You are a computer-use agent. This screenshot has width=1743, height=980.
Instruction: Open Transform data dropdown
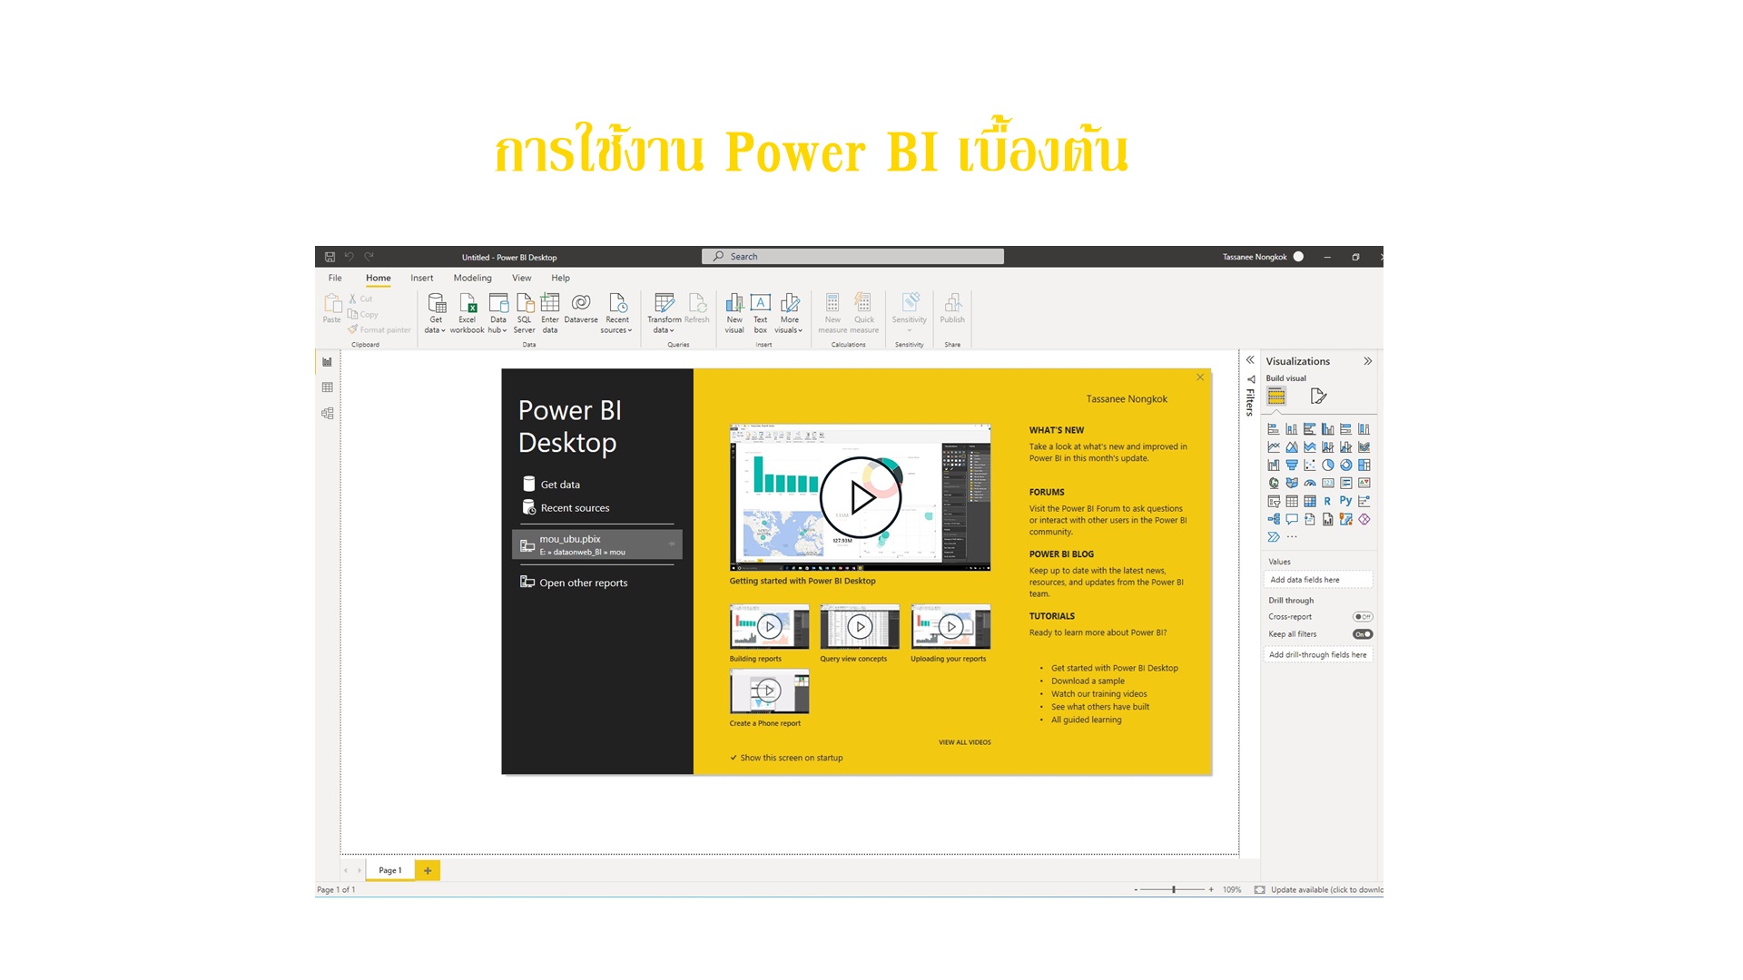coord(664,313)
